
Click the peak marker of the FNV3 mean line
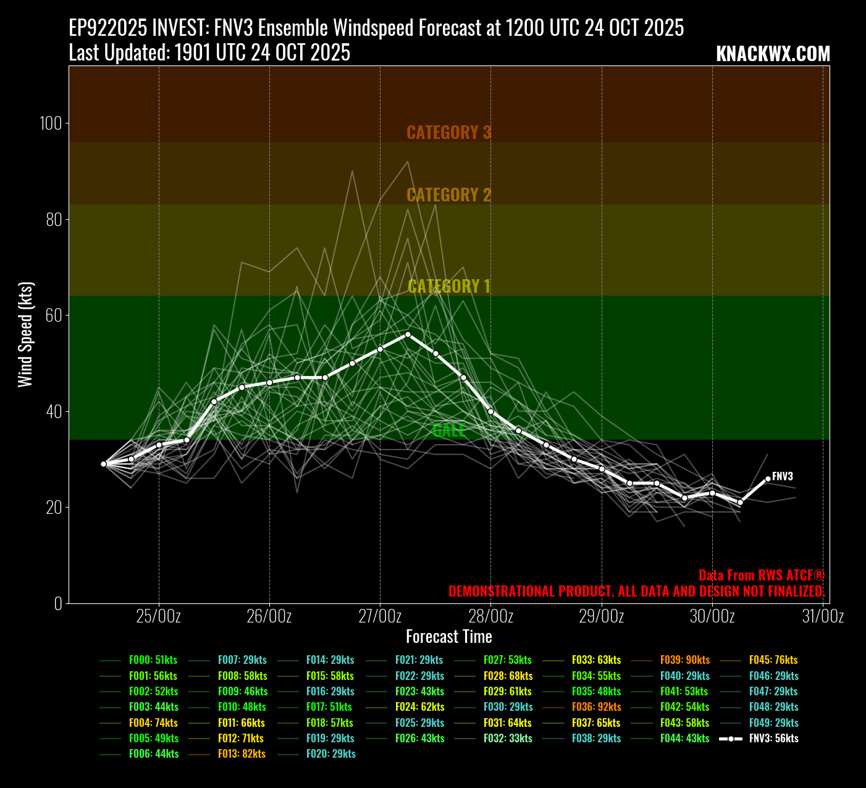(x=408, y=334)
